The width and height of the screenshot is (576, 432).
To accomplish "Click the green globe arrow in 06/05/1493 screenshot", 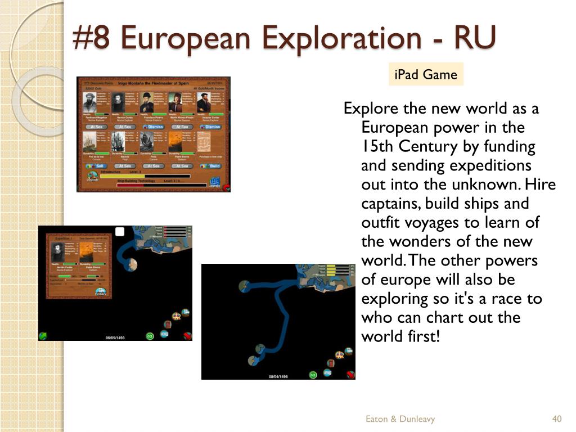I will tap(43, 336).
